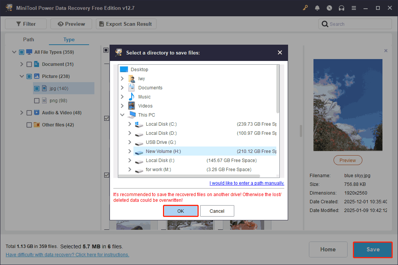Select the Type tab
Screen dimensions: 398x265
[x=69, y=39]
